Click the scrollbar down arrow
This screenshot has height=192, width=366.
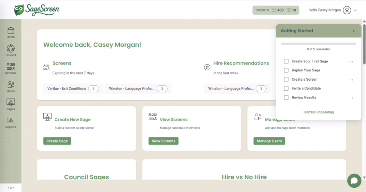pyautogui.click(x=364, y=178)
